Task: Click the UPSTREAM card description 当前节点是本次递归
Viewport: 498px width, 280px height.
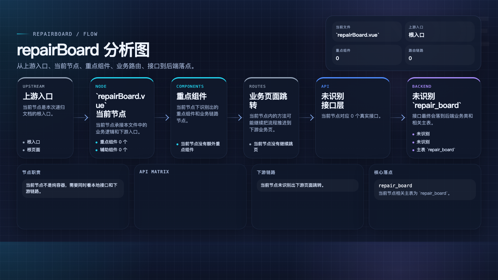Action: point(44,110)
